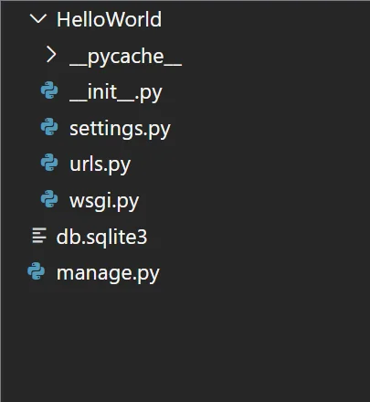Open the __init__.py file
The height and width of the screenshot is (402, 370).
pos(116,92)
